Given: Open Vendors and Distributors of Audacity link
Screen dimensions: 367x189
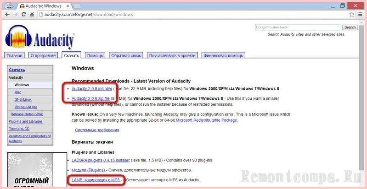Looking at the screenshot, I should (x=29, y=139).
